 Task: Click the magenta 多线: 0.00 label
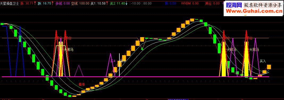(63, 3)
